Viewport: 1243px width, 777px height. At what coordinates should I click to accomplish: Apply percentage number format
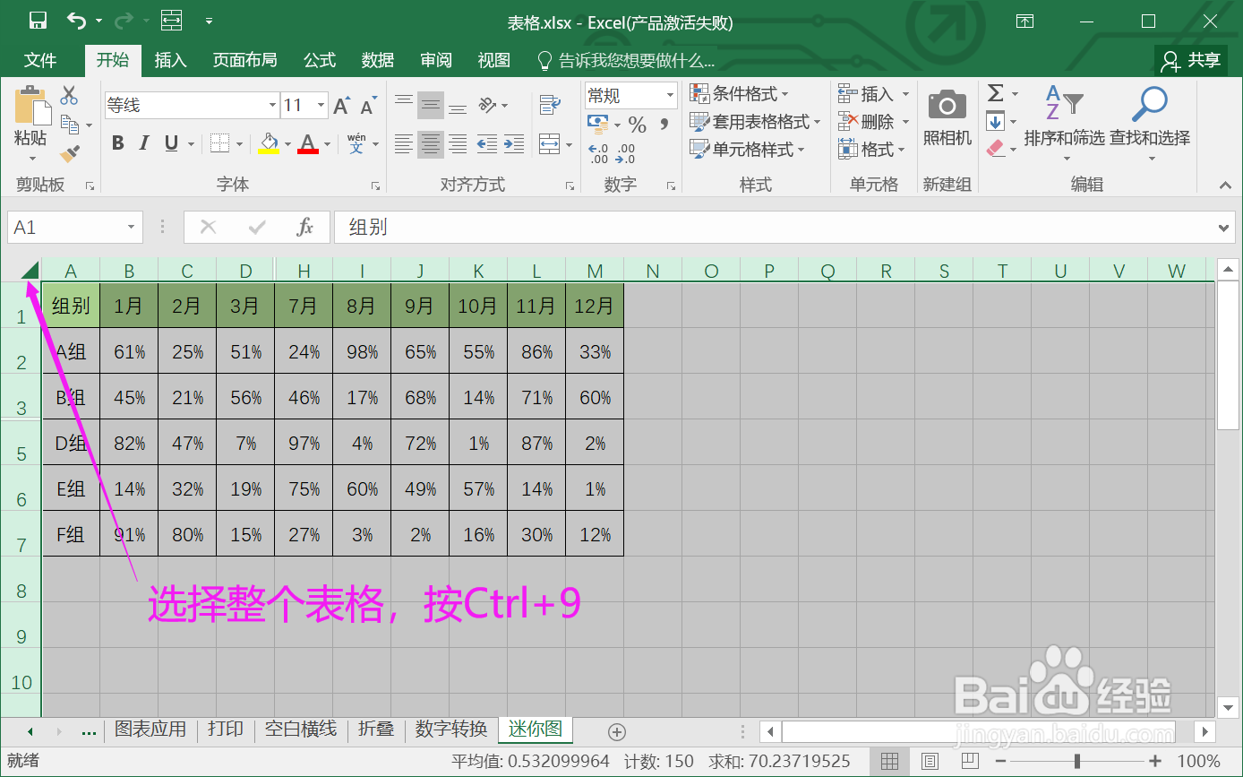click(x=638, y=125)
